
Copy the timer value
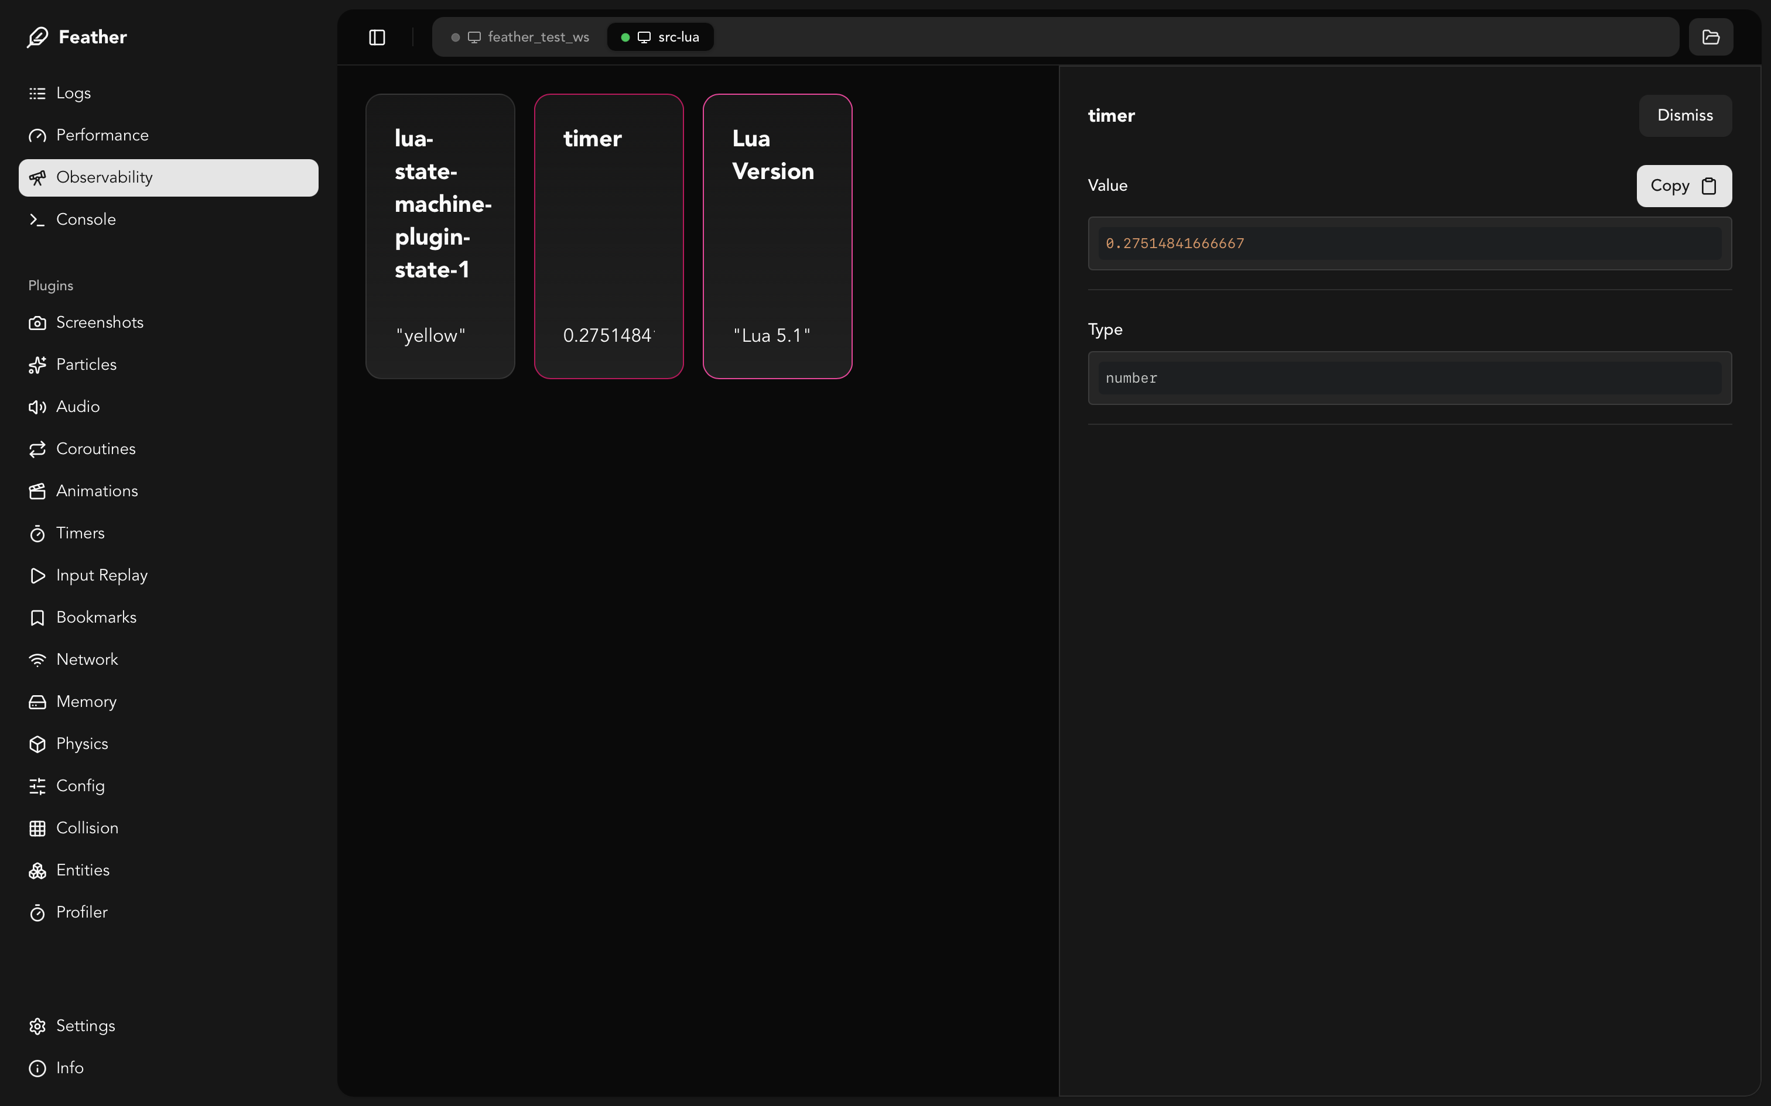pyautogui.click(x=1684, y=186)
